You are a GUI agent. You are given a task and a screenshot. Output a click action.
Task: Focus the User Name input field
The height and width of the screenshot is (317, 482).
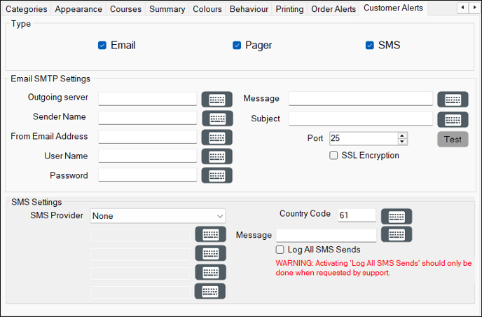tap(148, 156)
